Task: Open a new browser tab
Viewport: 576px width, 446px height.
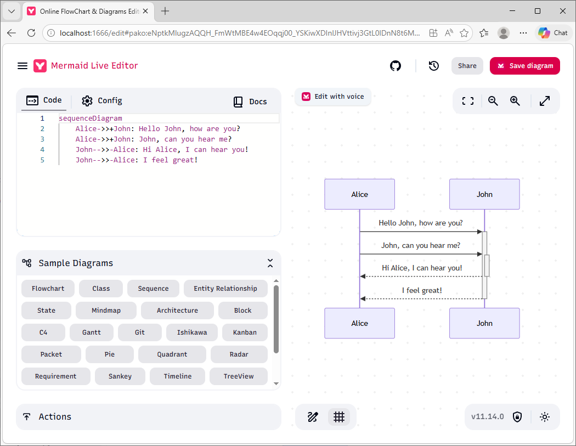Action: (x=165, y=11)
